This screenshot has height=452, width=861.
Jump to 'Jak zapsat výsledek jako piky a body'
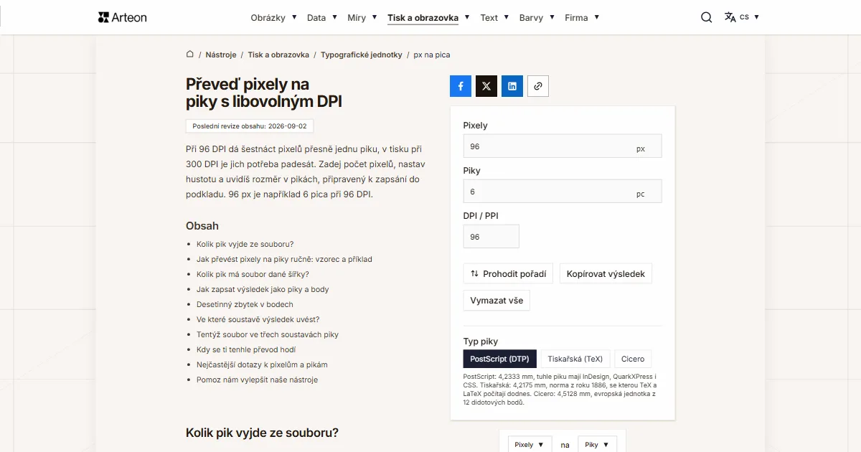(x=263, y=289)
